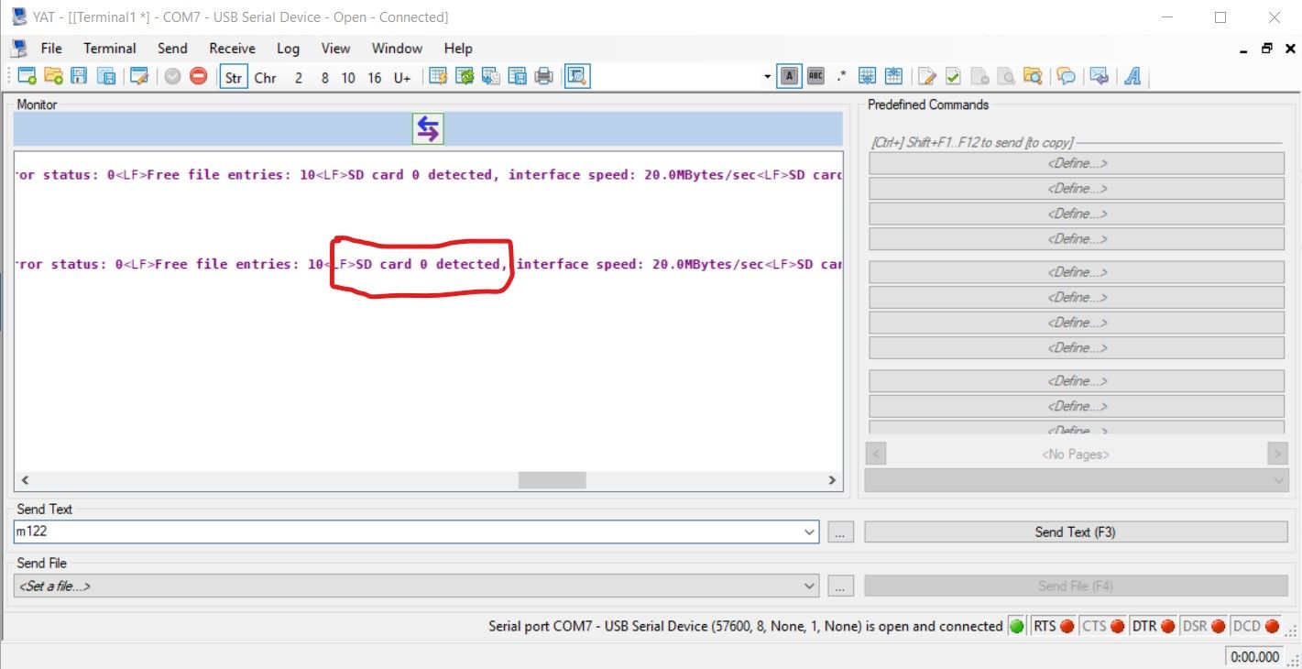Open the File menu
The height and width of the screenshot is (669, 1302).
51,49
